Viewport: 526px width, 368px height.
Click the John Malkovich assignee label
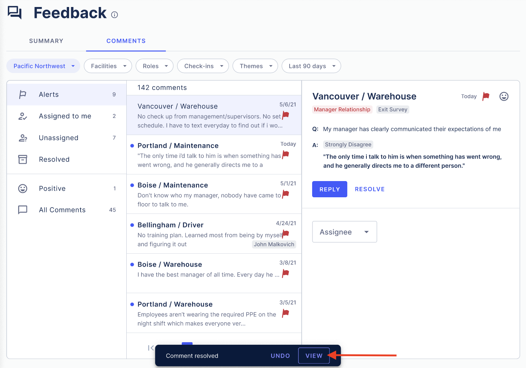point(274,244)
